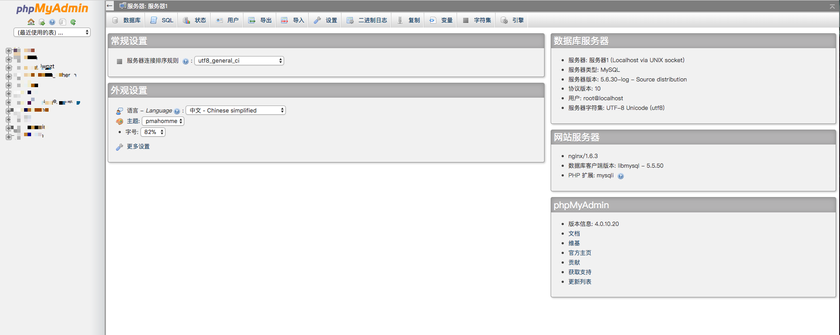Click the wrench icon beside 更多设置
The height and width of the screenshot is (335, 840).
point(119,147)
